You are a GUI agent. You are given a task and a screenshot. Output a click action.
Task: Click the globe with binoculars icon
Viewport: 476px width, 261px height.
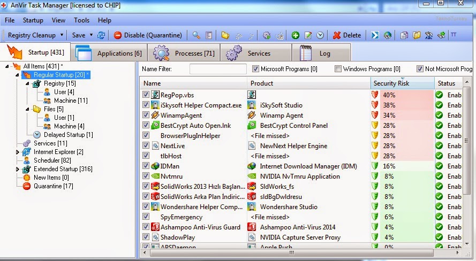tap(387, 35)
